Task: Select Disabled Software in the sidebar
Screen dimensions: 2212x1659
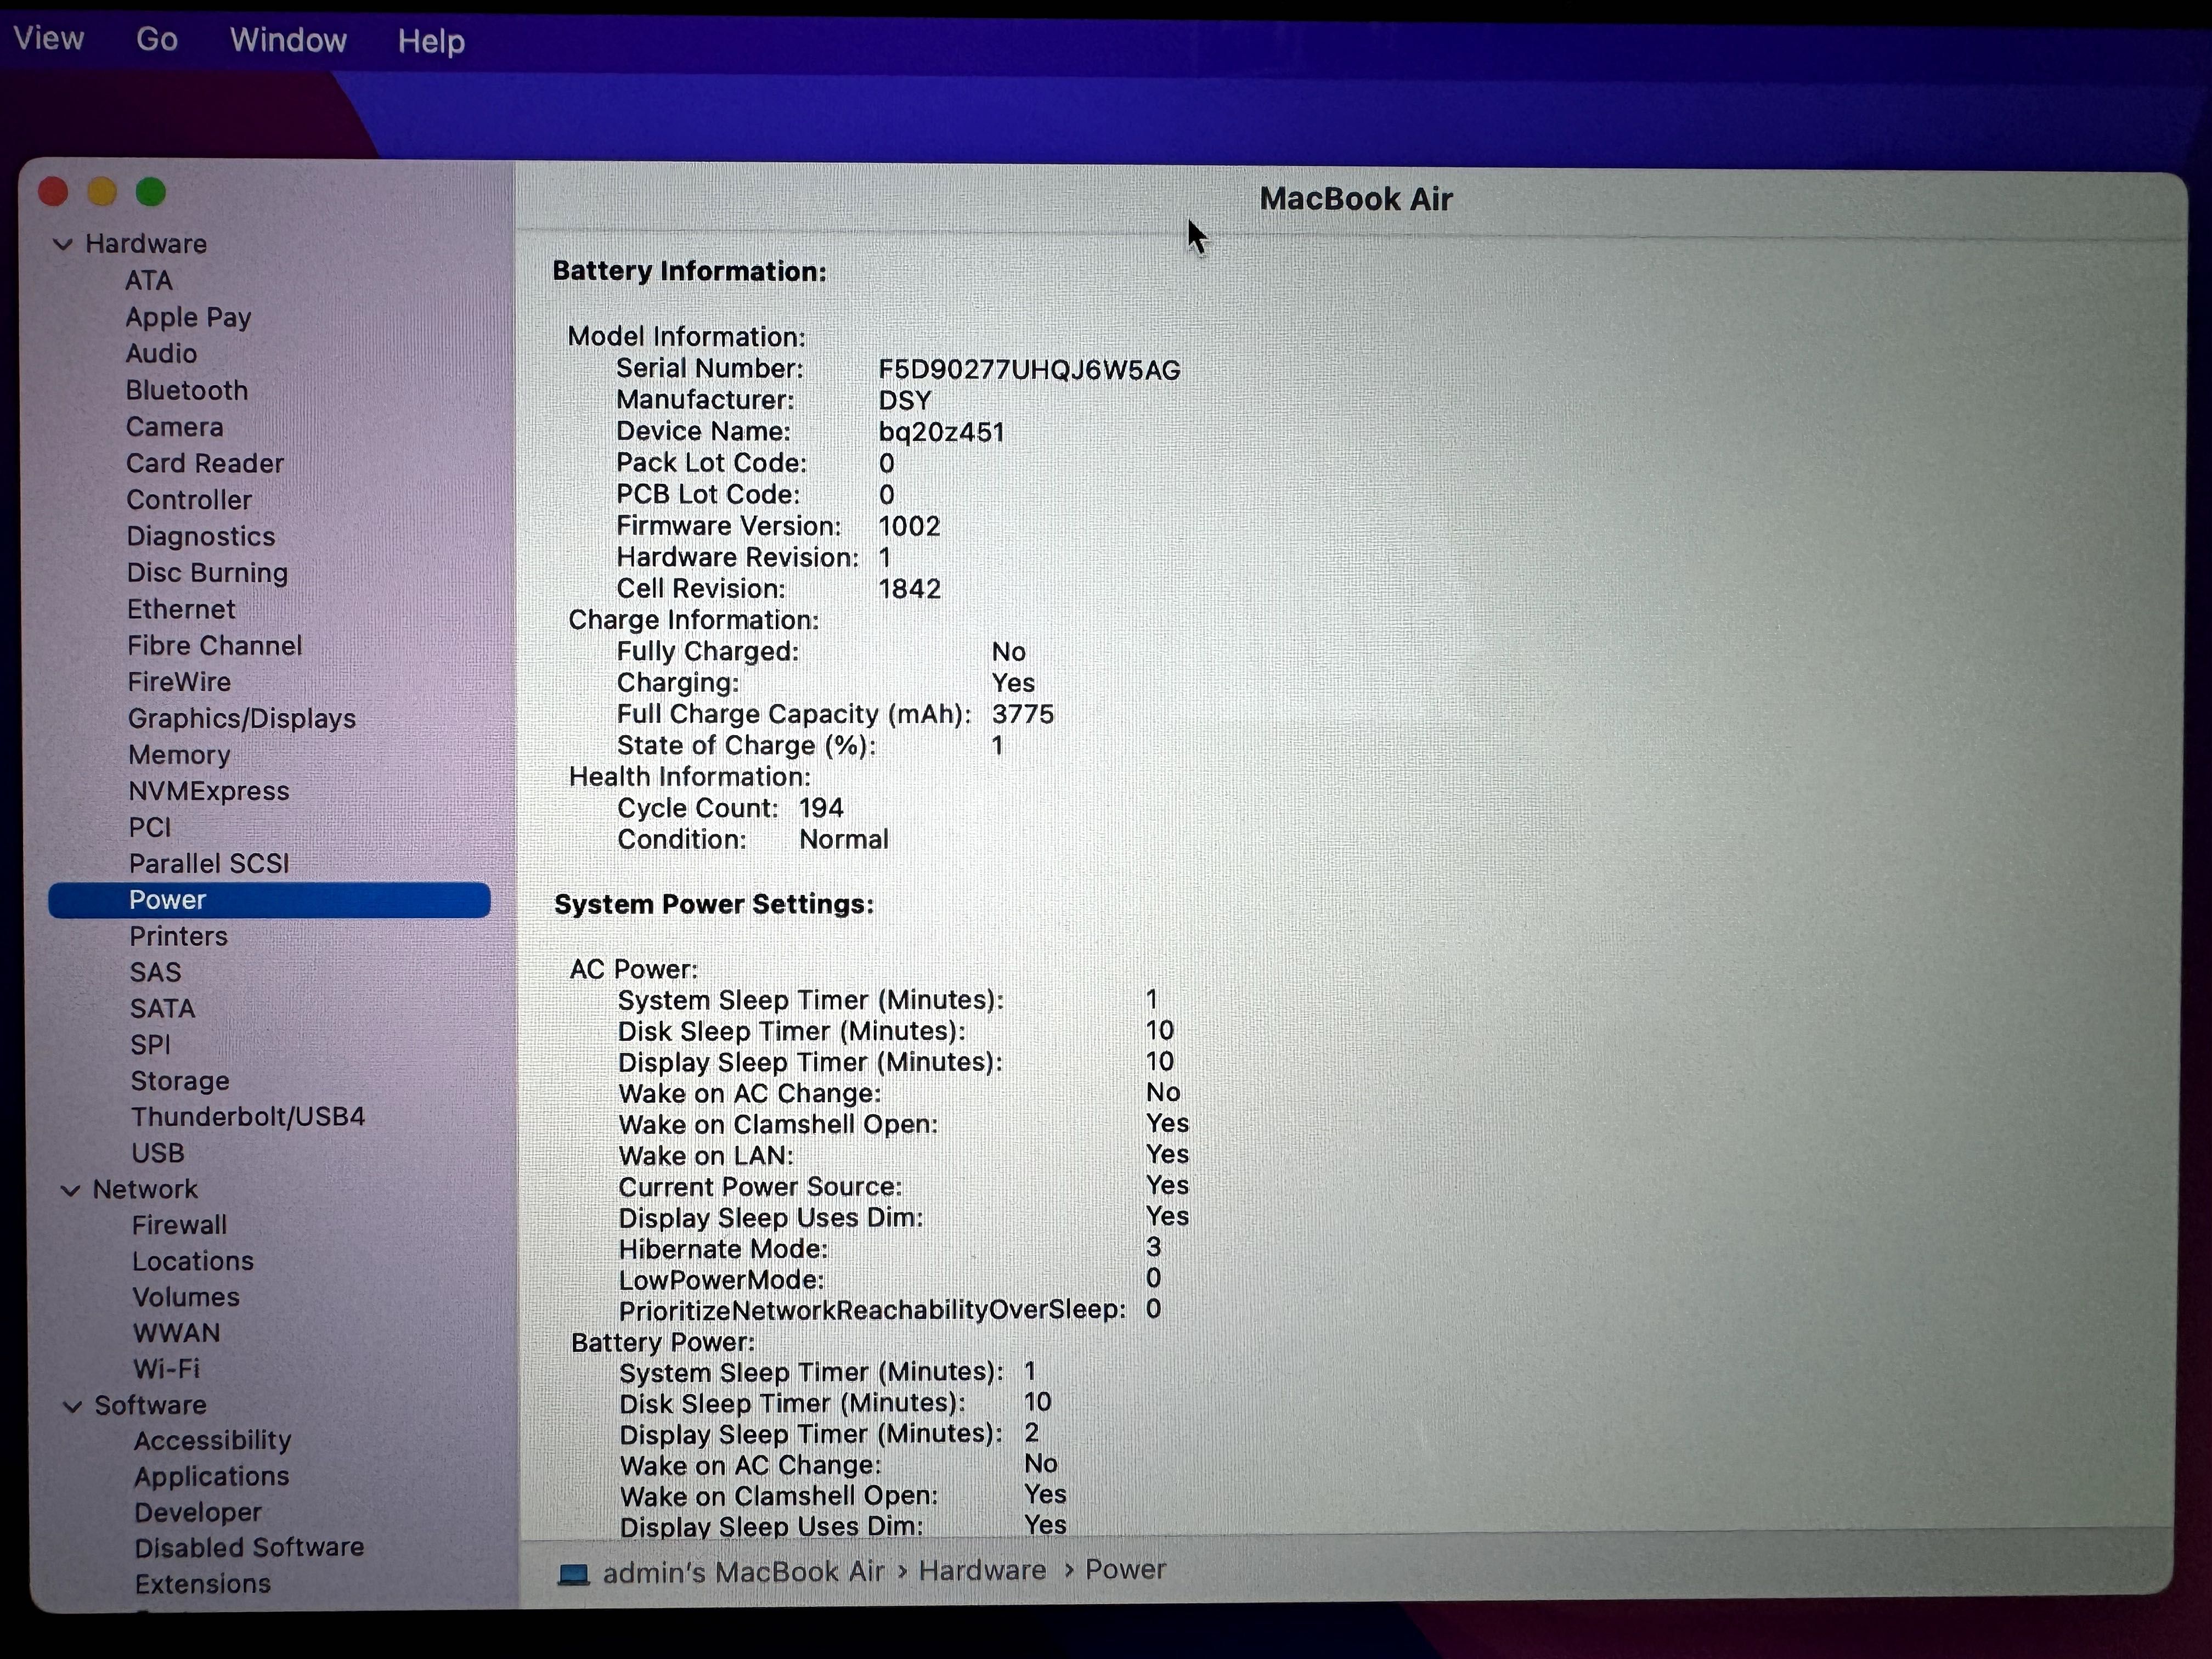Action: click(249, 1548)
